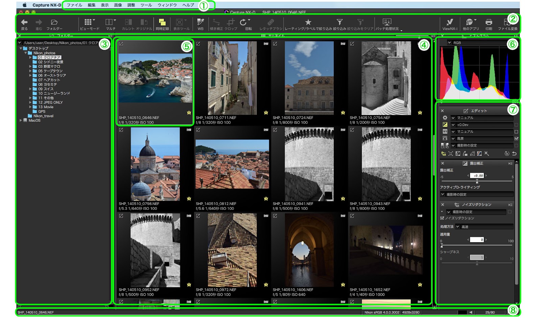Open the 調整 menu
The width and height of the screenshot is (541, 318).
[x=131, y=5]
